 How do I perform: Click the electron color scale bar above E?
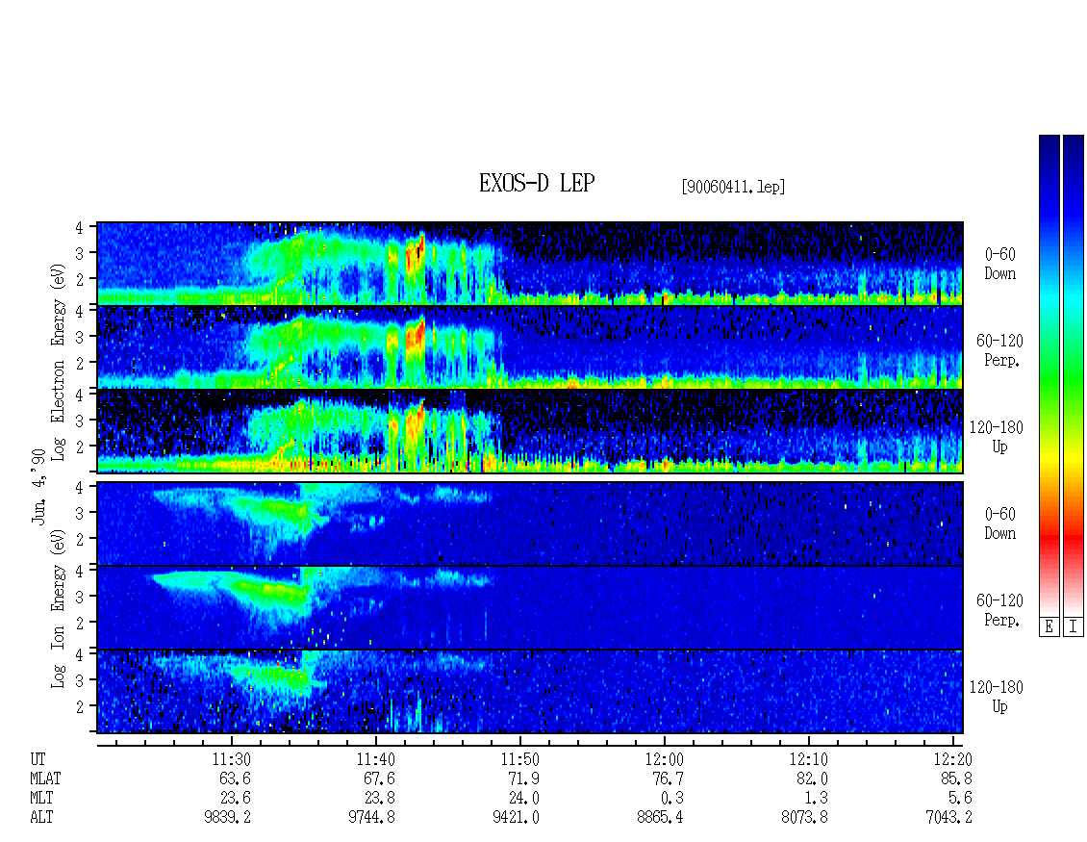tap(1049, 375)
